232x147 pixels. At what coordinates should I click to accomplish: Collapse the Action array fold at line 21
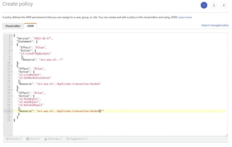11,96
